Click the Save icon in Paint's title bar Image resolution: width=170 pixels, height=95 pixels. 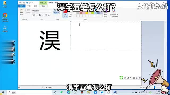(24, 3)
